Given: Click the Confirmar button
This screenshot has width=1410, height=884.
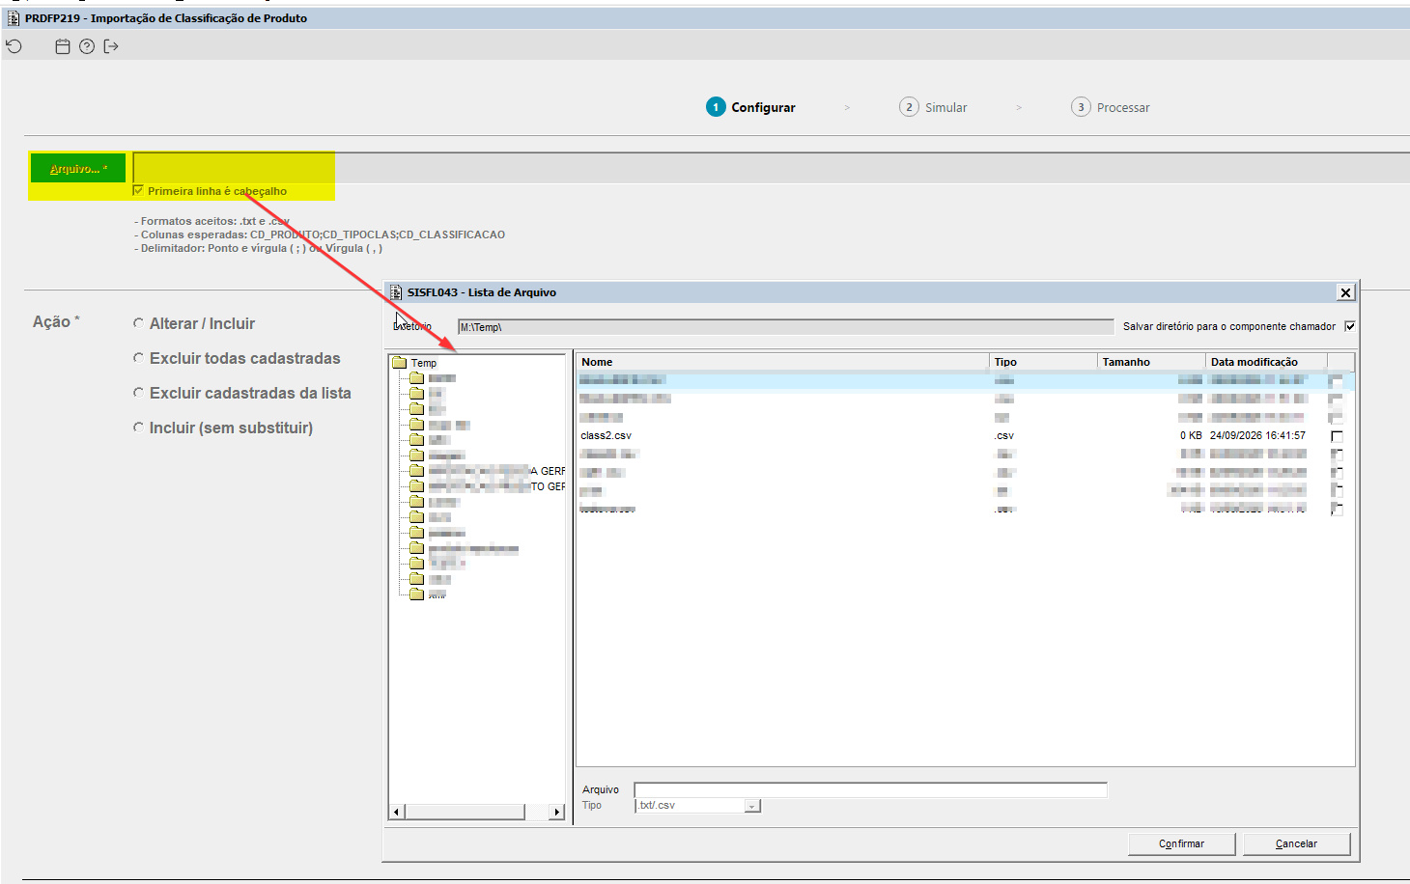Looking at the screenshot, I should coord(1181,843).
